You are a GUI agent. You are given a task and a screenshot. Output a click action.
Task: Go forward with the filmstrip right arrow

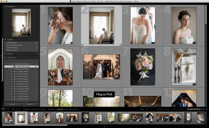click(20, 109)
